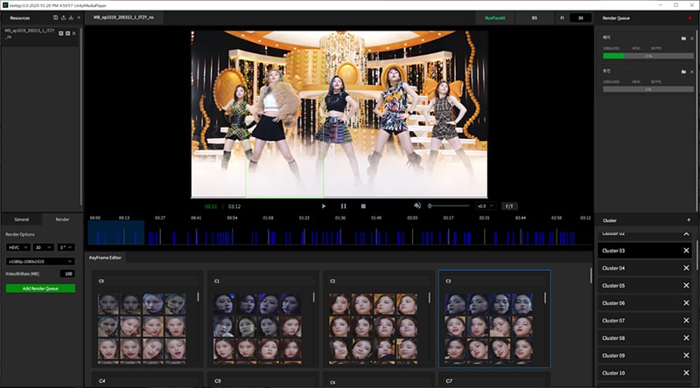Cancel the first render queue job
This screenshot has height=388, width=700.
pyautogui.click(x=692, y=38)
